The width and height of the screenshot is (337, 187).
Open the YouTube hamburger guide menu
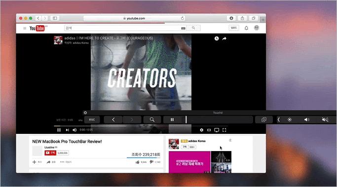click(25, 28)
